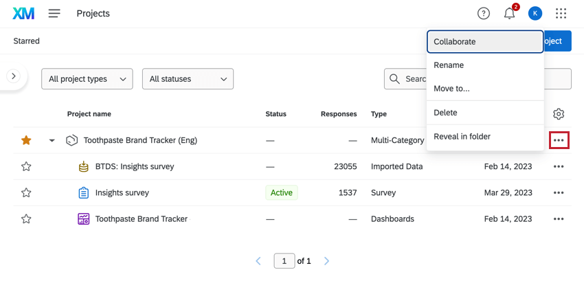Star the Insights survey project
This screenshot has width=584, height=292.
[x=26, y=193]
